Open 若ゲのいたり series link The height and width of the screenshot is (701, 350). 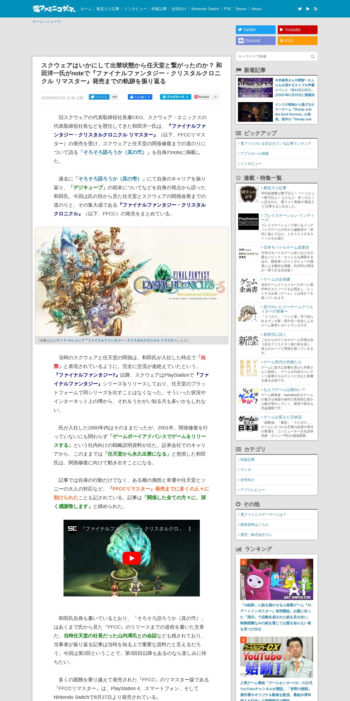pyautogui.click(x=287, y=309)
